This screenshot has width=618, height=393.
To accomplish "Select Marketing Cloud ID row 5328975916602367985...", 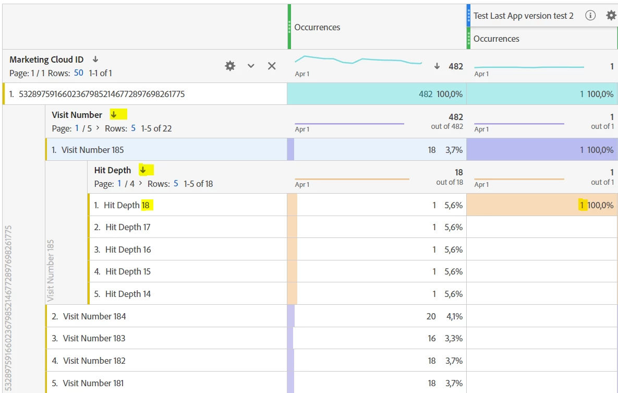I will click(x=145, y=94).
